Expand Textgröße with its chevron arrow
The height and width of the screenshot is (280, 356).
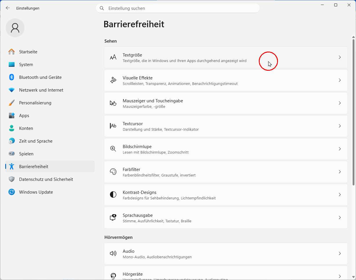coord(340,57)
